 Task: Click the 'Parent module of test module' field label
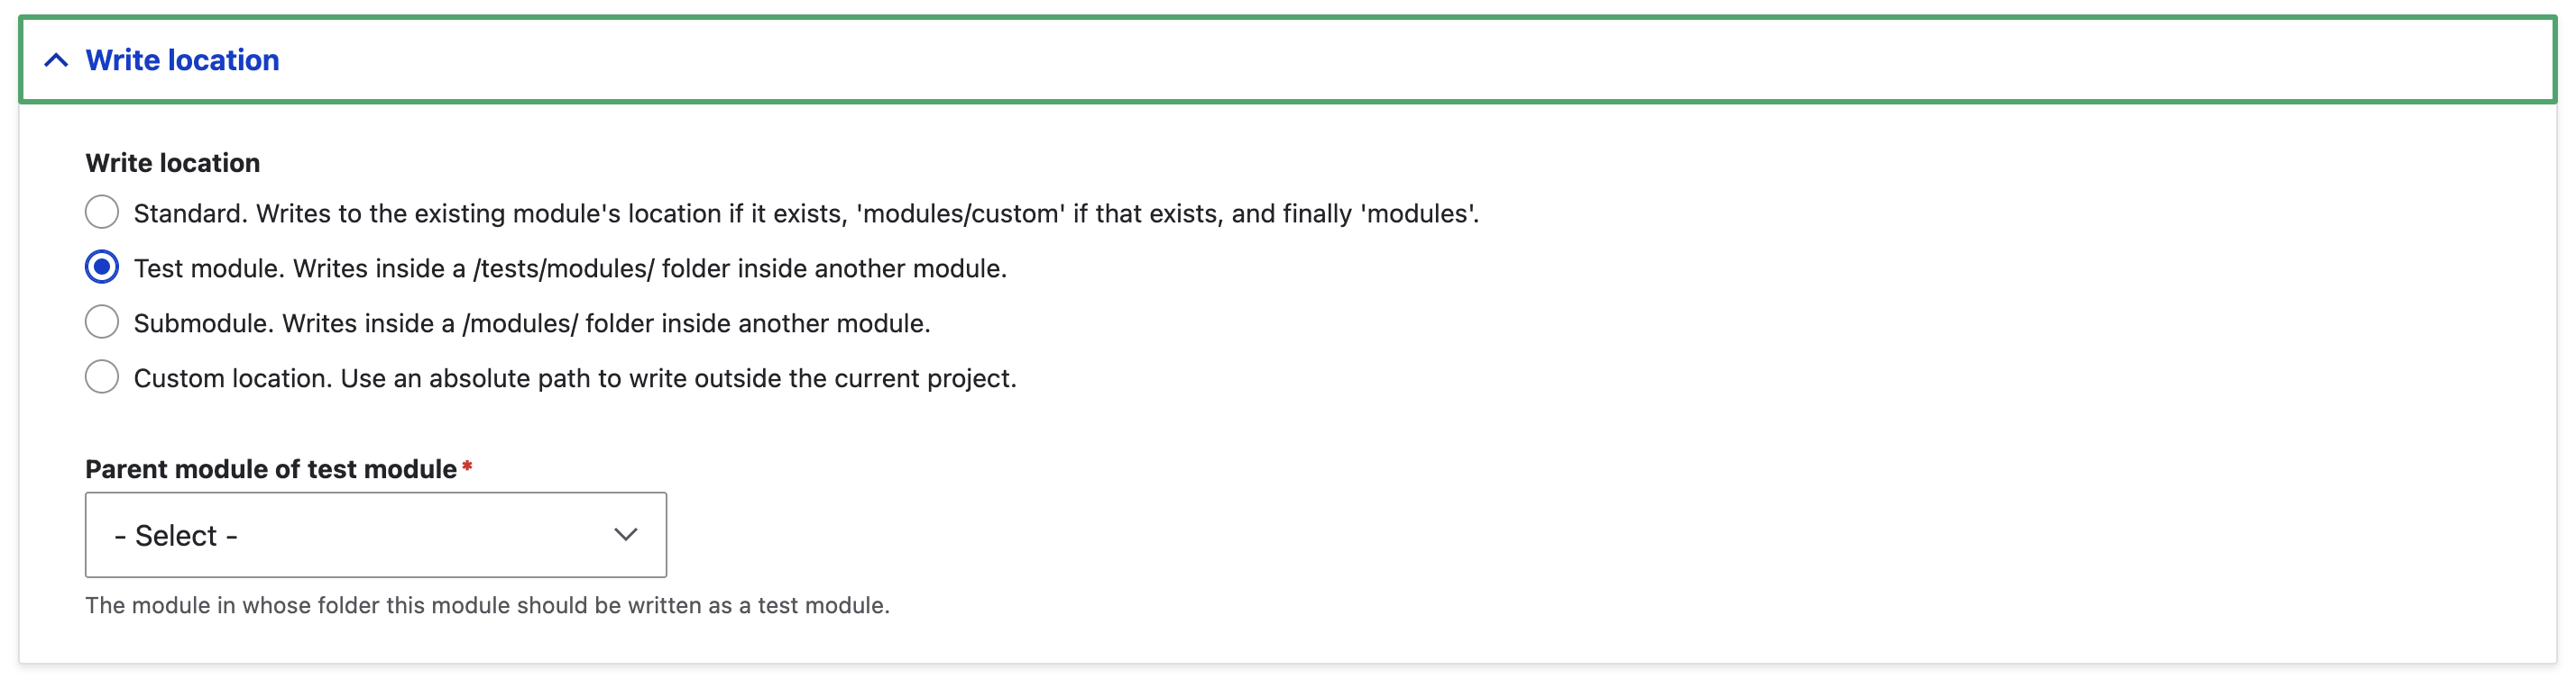271,469
